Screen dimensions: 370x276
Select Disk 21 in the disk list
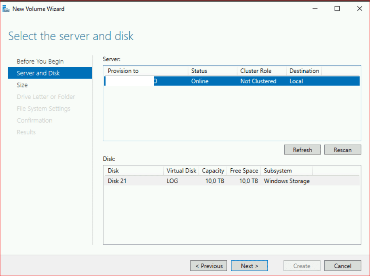[x=117, y=181]
